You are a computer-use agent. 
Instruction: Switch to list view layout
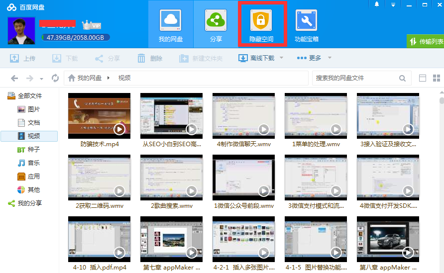tap(423, 78)
